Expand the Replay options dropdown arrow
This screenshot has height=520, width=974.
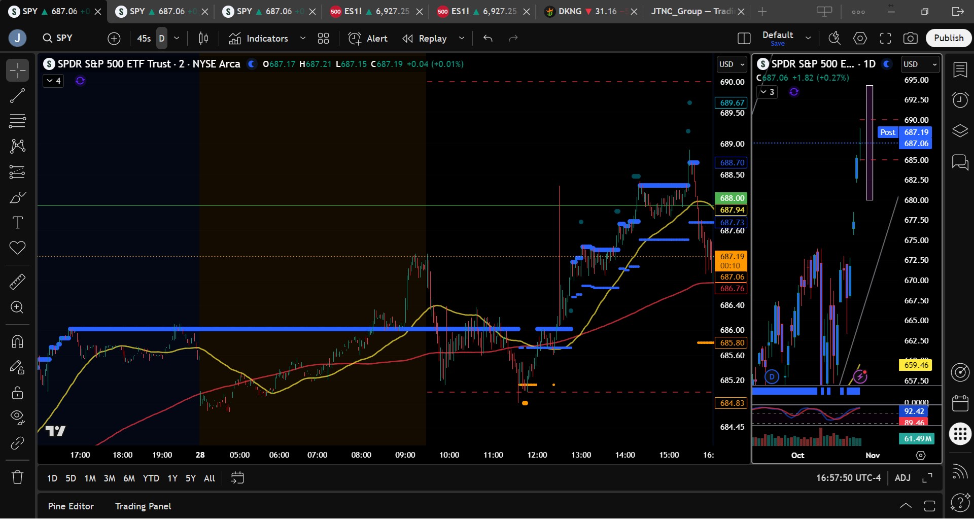(462, 38)
